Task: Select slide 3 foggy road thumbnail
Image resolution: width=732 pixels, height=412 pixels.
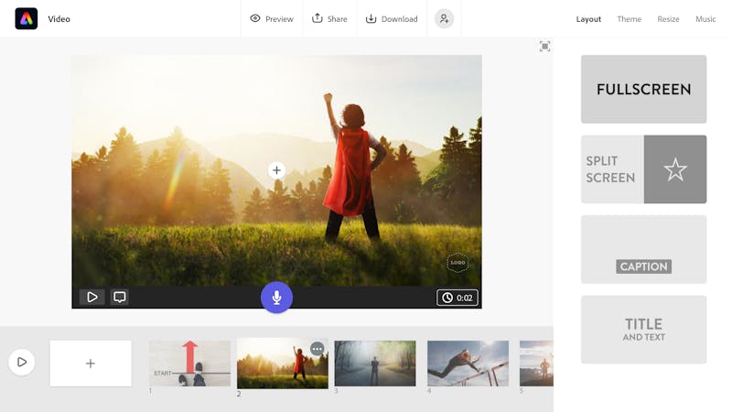Action: [375, 363]
